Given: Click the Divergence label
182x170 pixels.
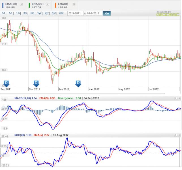Looking at the screenshot, I should tap(65, 98).
